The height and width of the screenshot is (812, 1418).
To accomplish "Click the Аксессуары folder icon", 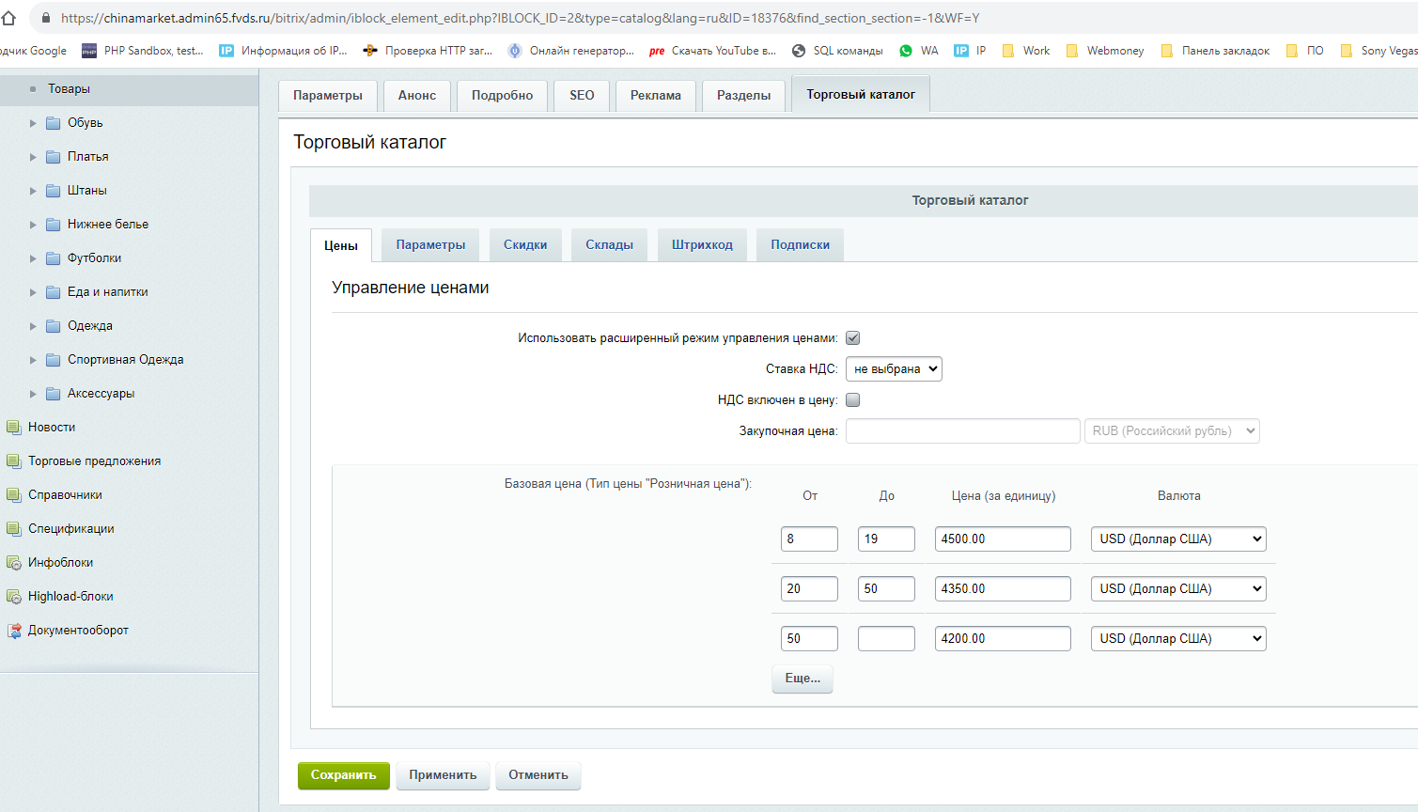I will click(54, 394).
